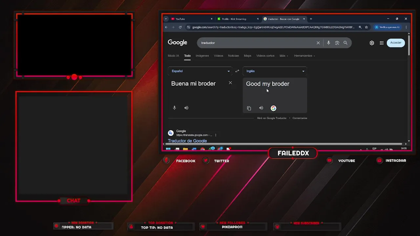The image size is (420, 236).
Task: Select the traductor - Buscar con Google tab
Action: tap(284, 19)
